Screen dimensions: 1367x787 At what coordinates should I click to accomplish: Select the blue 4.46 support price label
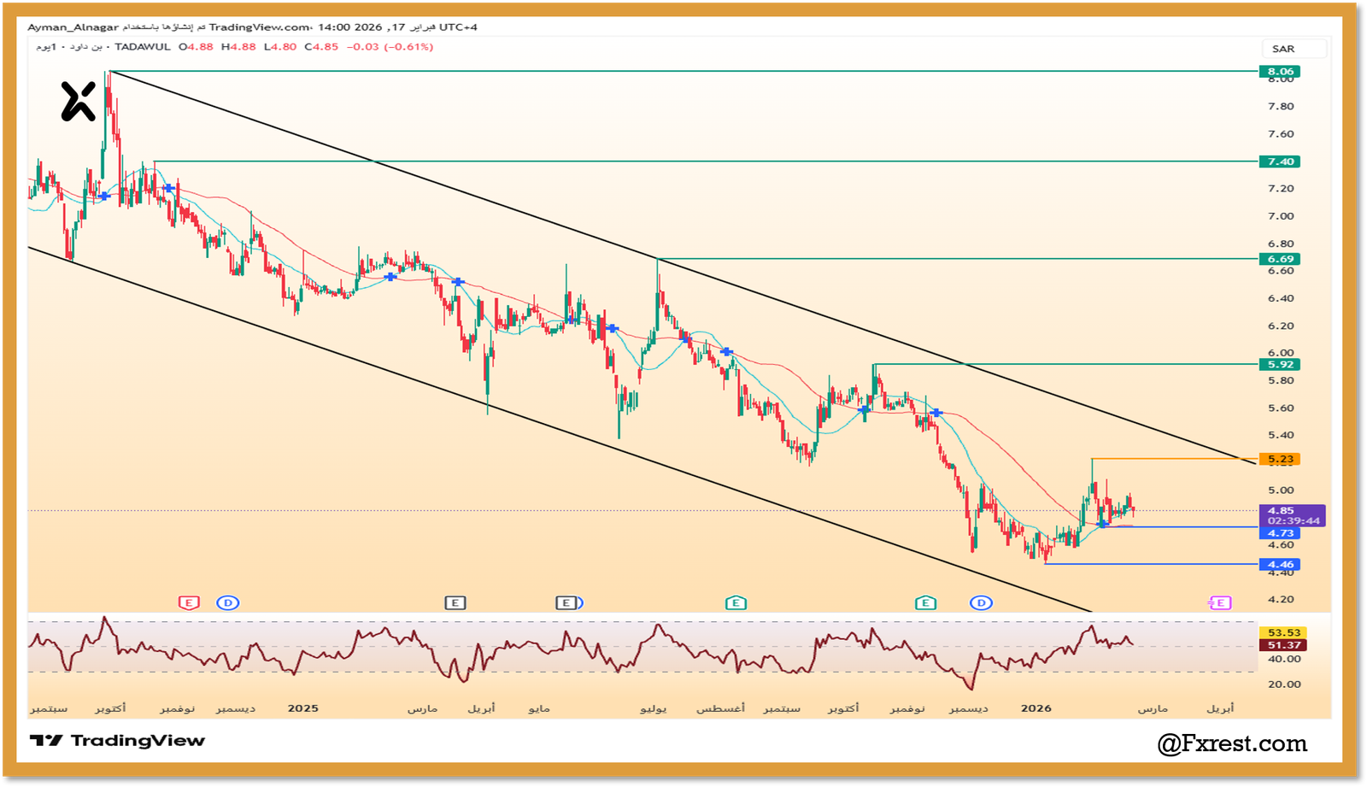coord(1279,564)
